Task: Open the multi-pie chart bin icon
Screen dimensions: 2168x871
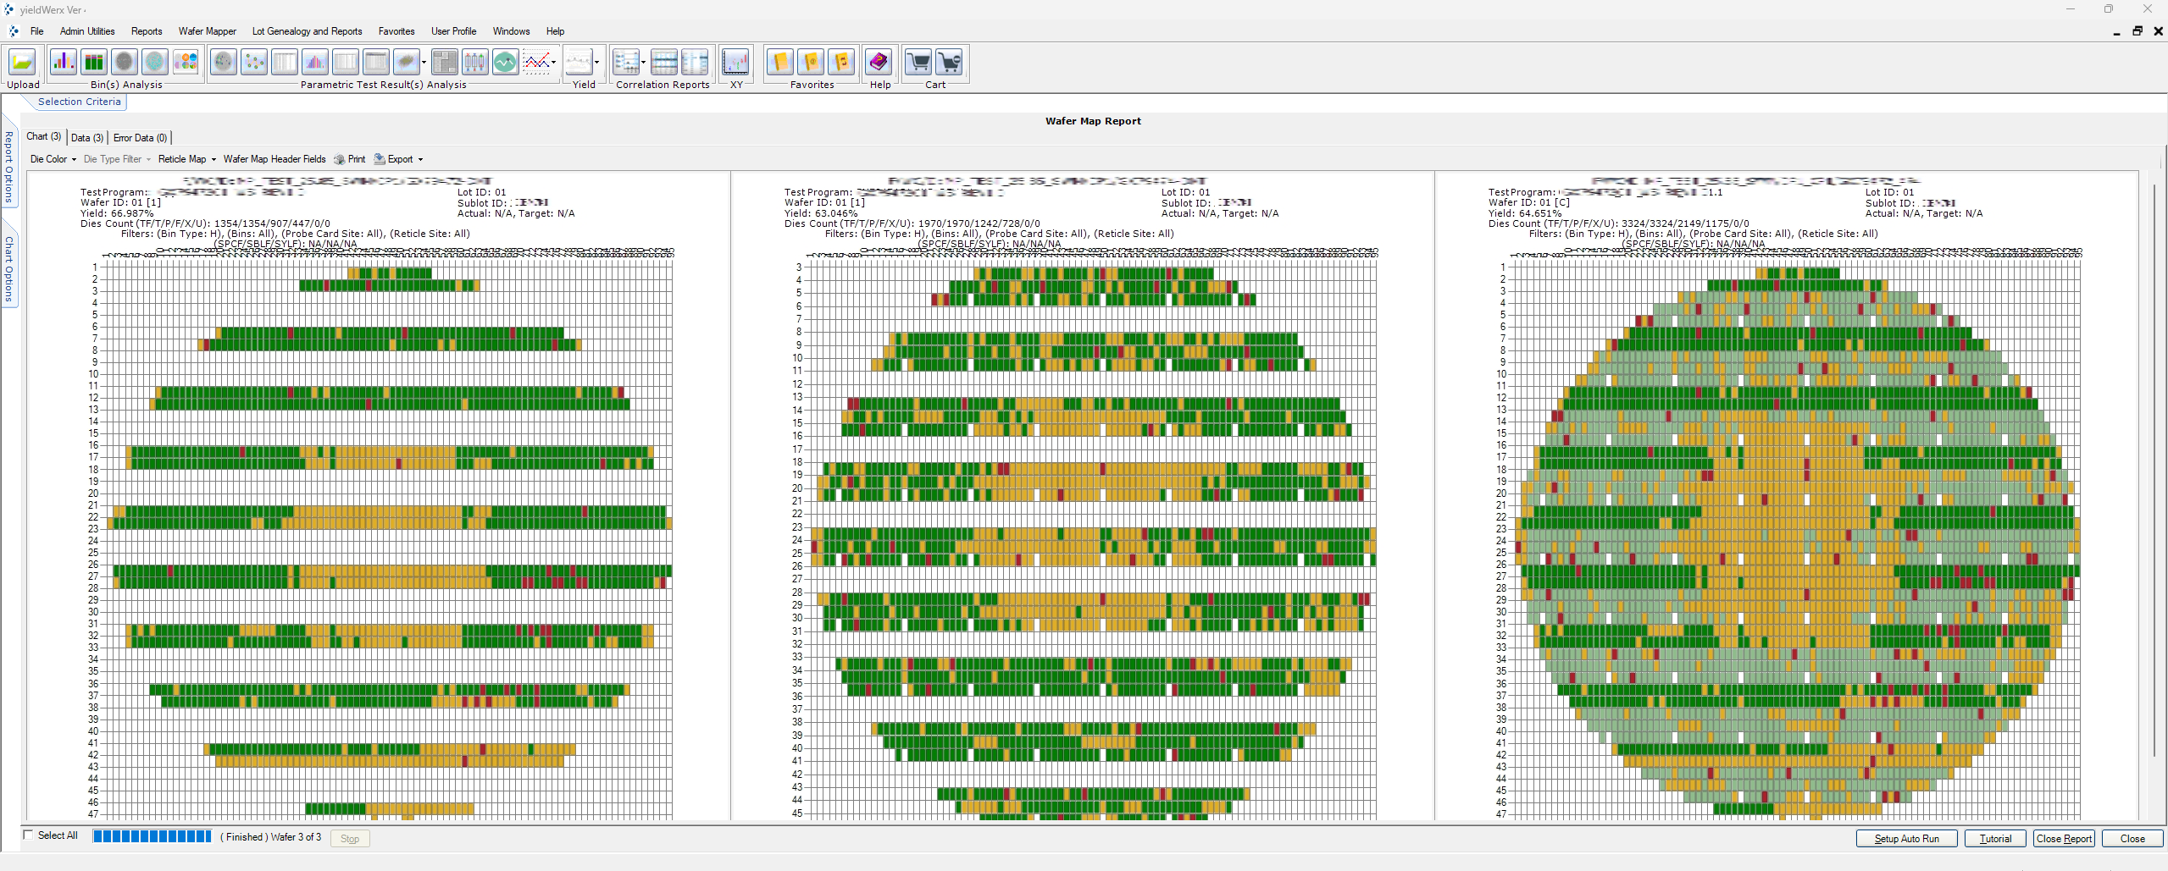Action: [186, 62]
